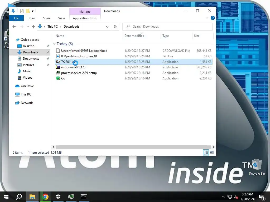The image size is (270, 202).
Task: Open Documents in the navigation pane
Action: 31,59
